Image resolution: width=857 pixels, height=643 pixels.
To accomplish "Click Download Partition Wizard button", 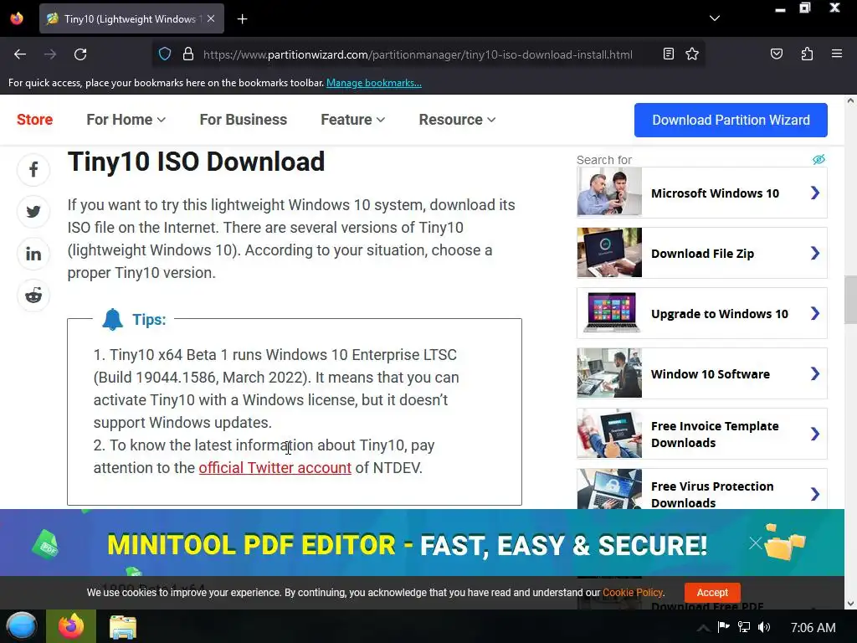I will tap(731, 120).
